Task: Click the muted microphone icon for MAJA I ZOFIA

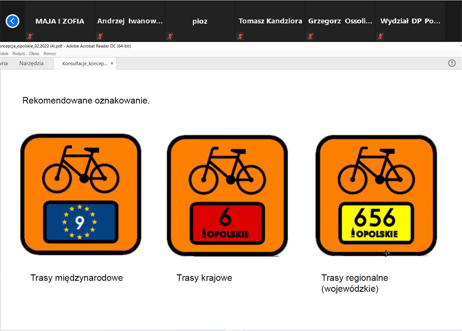Action: (30, 36)
